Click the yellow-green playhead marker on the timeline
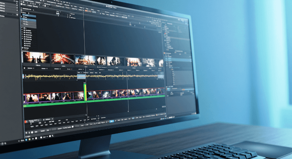Screen dimensions: 292x159 [85, 92]
